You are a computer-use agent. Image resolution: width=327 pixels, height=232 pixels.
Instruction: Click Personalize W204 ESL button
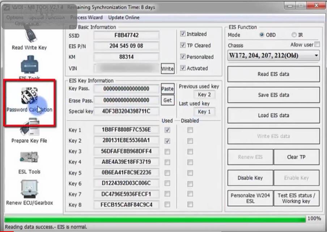tap(250, 198)
